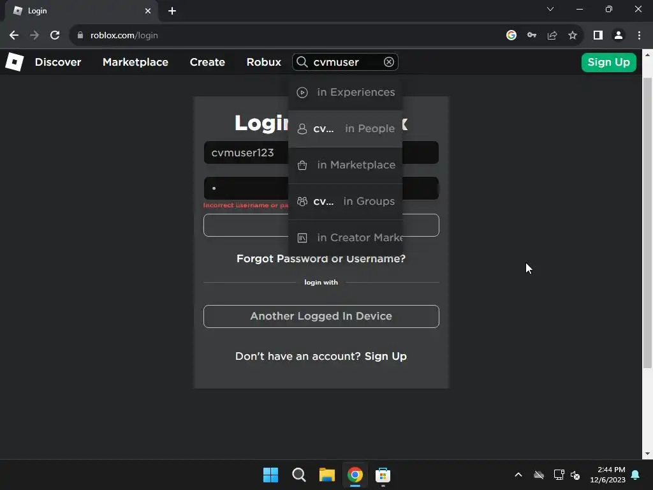
Task: Click the lock icon in the address bar
Action: tap(80, 36)
